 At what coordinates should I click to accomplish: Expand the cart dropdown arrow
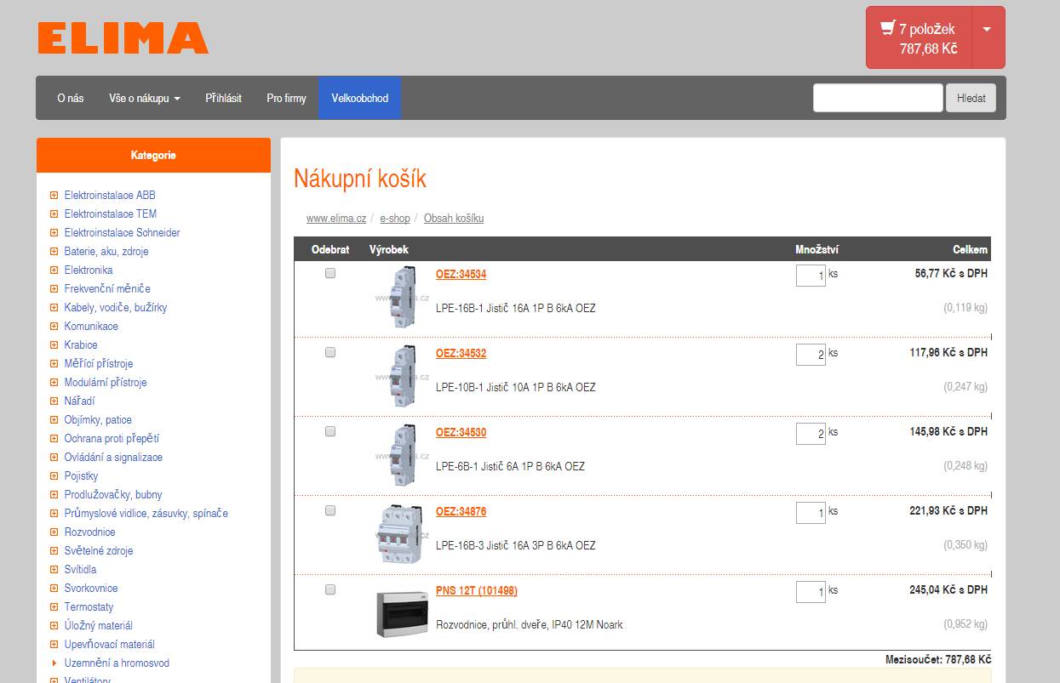pos(987,38)
